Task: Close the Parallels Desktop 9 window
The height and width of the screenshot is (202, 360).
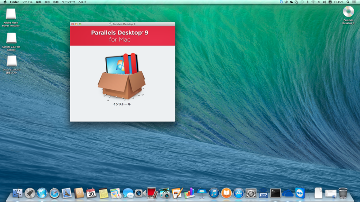Action: 72,24
